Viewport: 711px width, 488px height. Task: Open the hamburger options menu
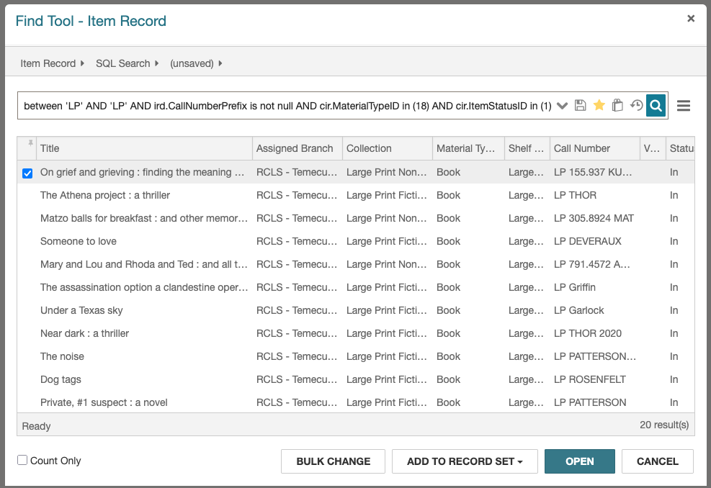(x=684, y=106)
